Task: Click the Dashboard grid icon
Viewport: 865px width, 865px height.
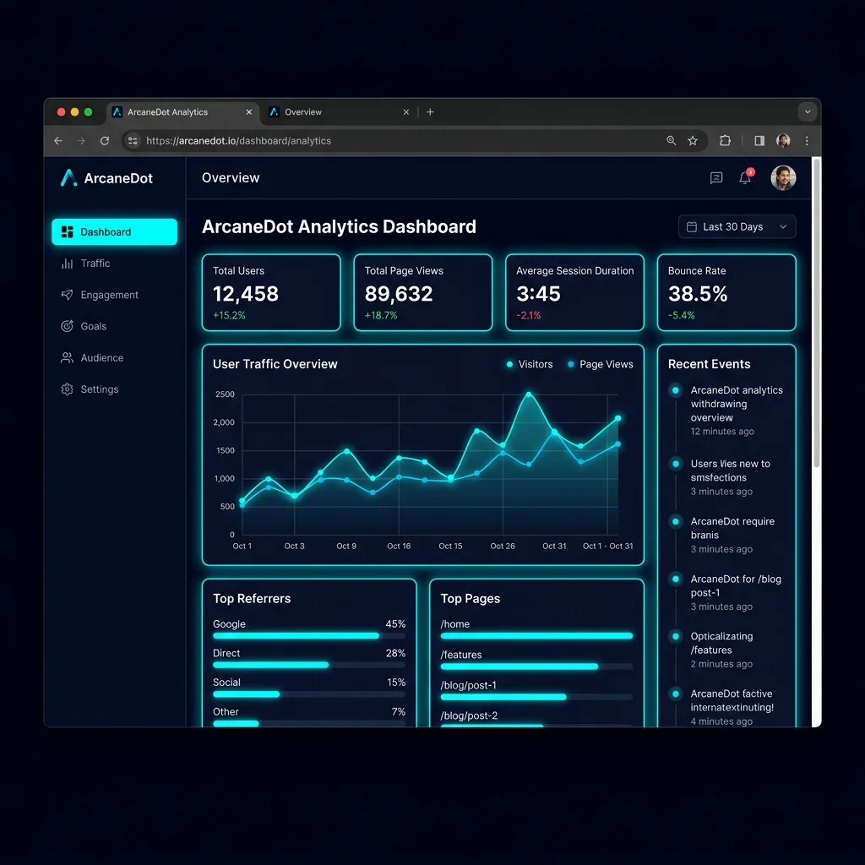Action: click(68, 231)
